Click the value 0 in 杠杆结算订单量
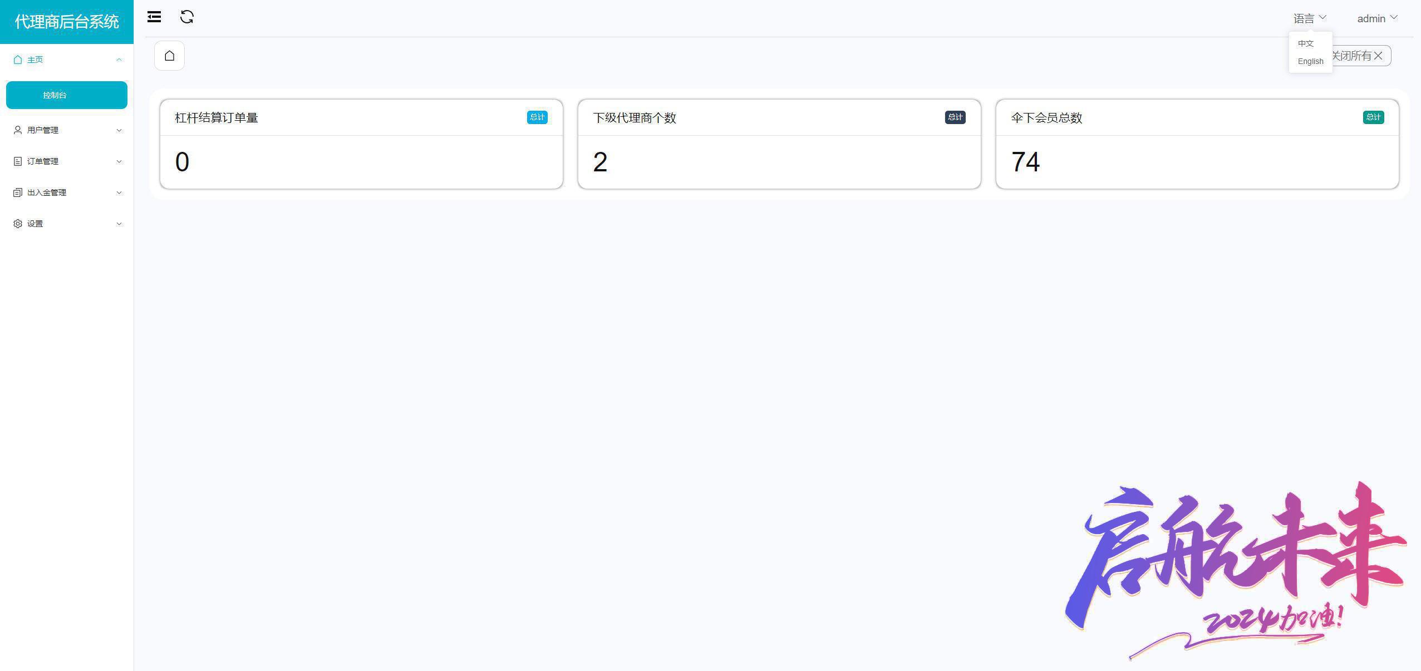1421x671 pixels. [x=182, y=162]
